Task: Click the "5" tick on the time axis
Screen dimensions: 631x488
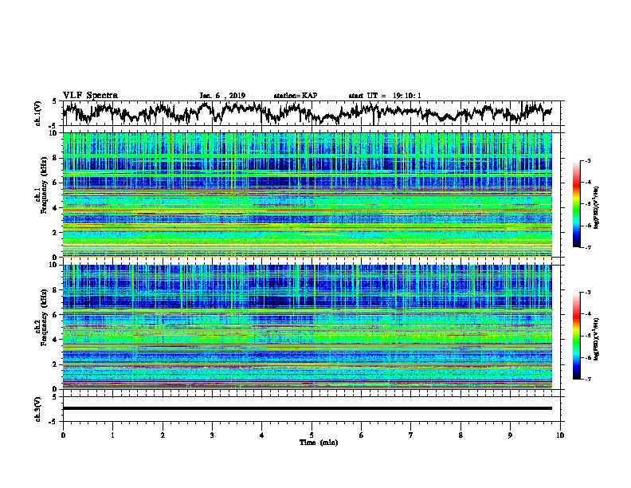Action: point(312,435)
